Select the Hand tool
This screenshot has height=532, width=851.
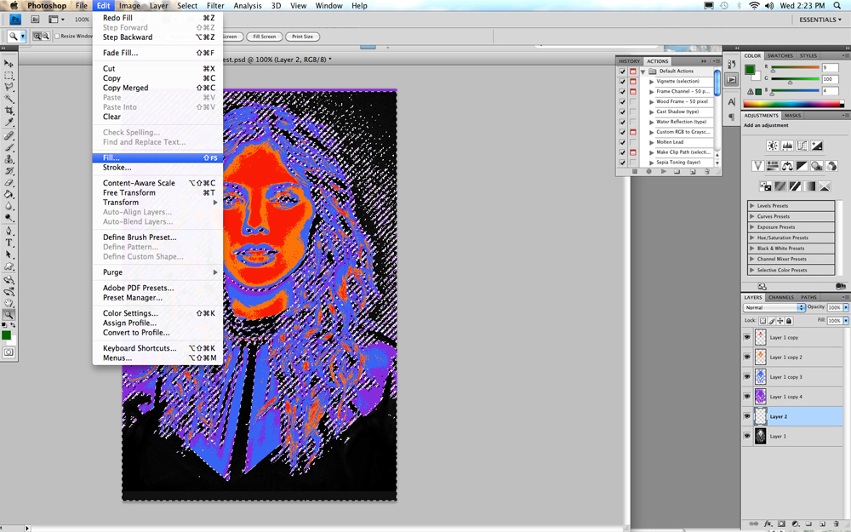tap(9, 303)
